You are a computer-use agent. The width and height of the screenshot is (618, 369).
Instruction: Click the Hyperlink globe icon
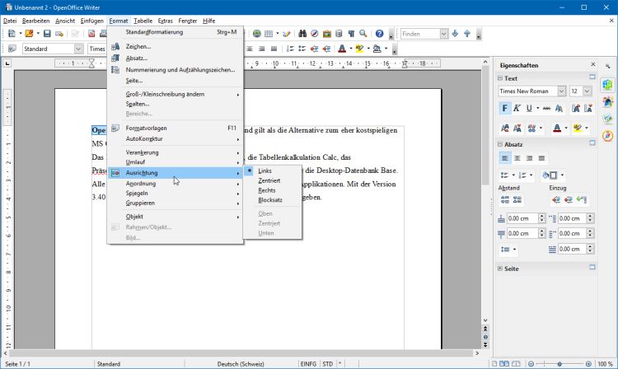point(257,34)
